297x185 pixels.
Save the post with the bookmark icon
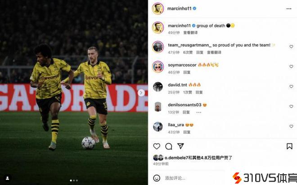click(289, 146)
